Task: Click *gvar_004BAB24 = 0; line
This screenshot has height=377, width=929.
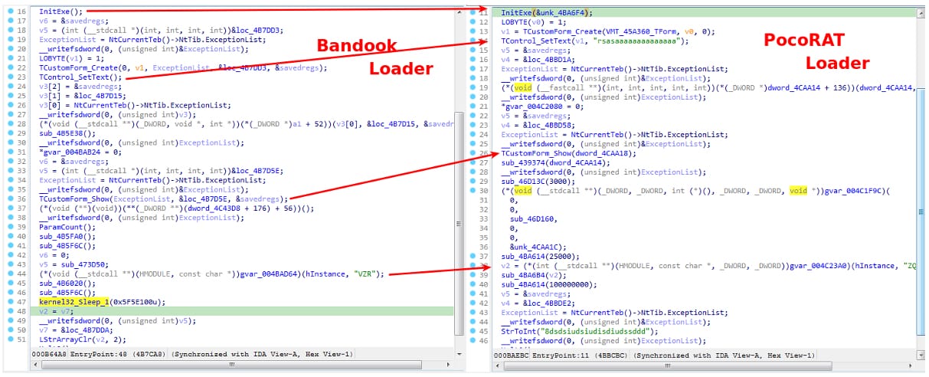Action: (80, 152)
